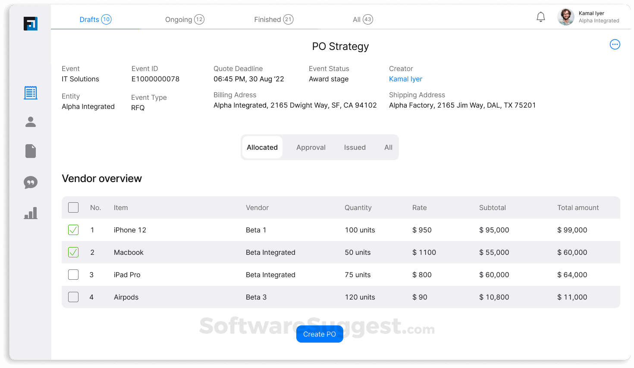Open the Finished tab
634x368 pixels.
click(x=273, y=19)
